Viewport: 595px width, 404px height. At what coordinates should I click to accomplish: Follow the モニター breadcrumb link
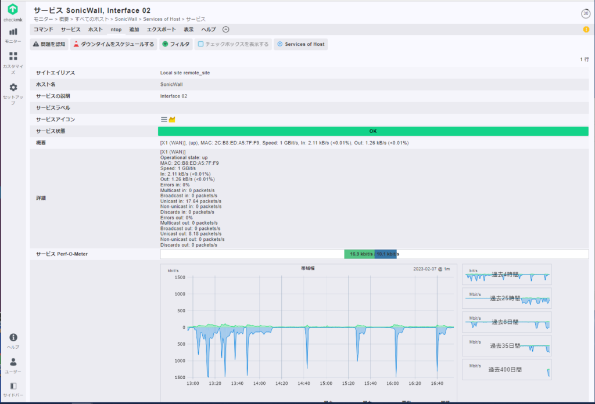point(43,19)
